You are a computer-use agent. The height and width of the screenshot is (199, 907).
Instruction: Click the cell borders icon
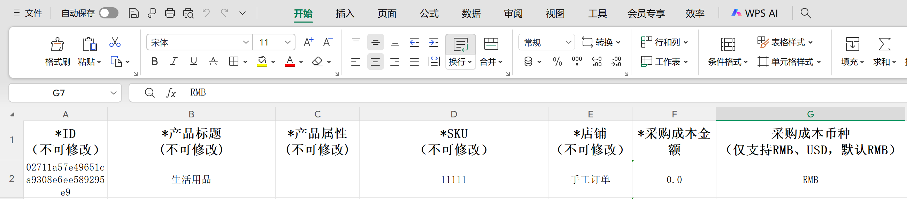tap(233, 61)
